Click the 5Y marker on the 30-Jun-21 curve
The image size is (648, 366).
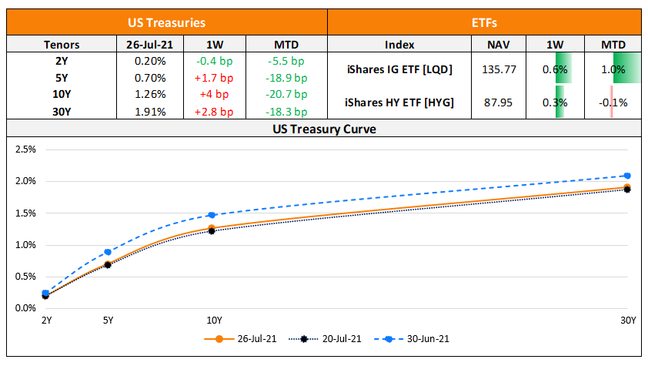tap(108, 252)
